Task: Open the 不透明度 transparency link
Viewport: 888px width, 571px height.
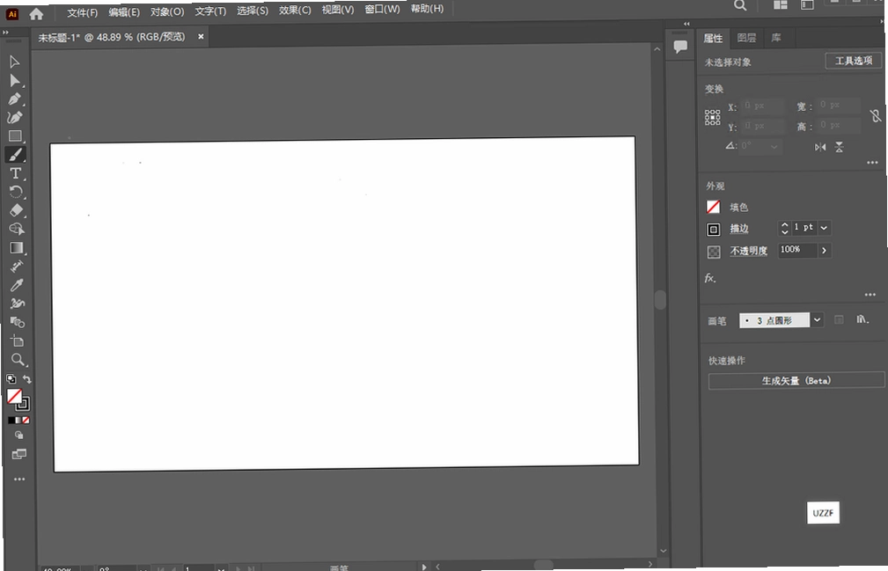Action: pos(748,251)
